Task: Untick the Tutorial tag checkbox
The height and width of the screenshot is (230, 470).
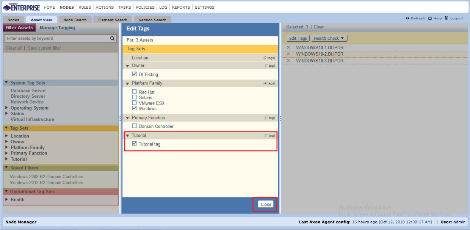Action: (x=135, y=144)
